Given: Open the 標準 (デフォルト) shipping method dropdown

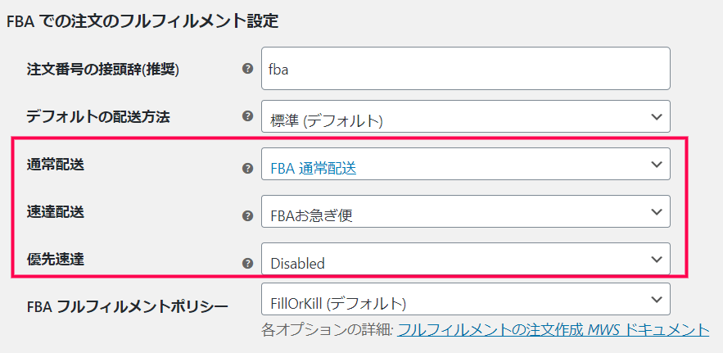Looking at the screenshot, I should 465,117.
